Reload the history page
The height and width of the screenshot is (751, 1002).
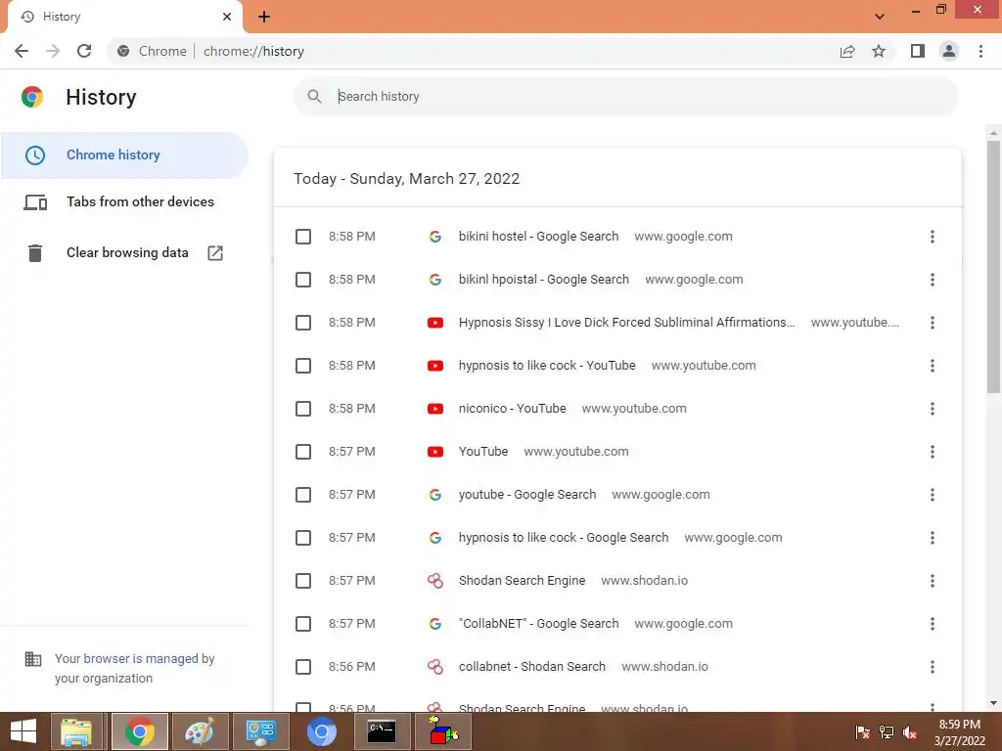click(84, 51)
